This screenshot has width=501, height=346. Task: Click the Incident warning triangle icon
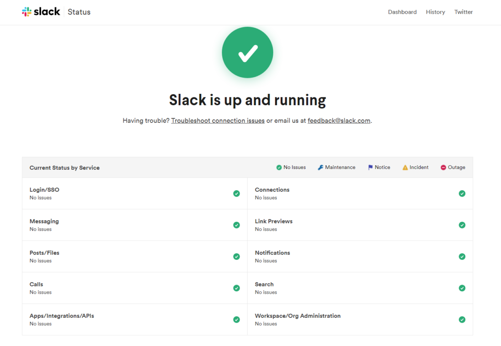[404, 167]
